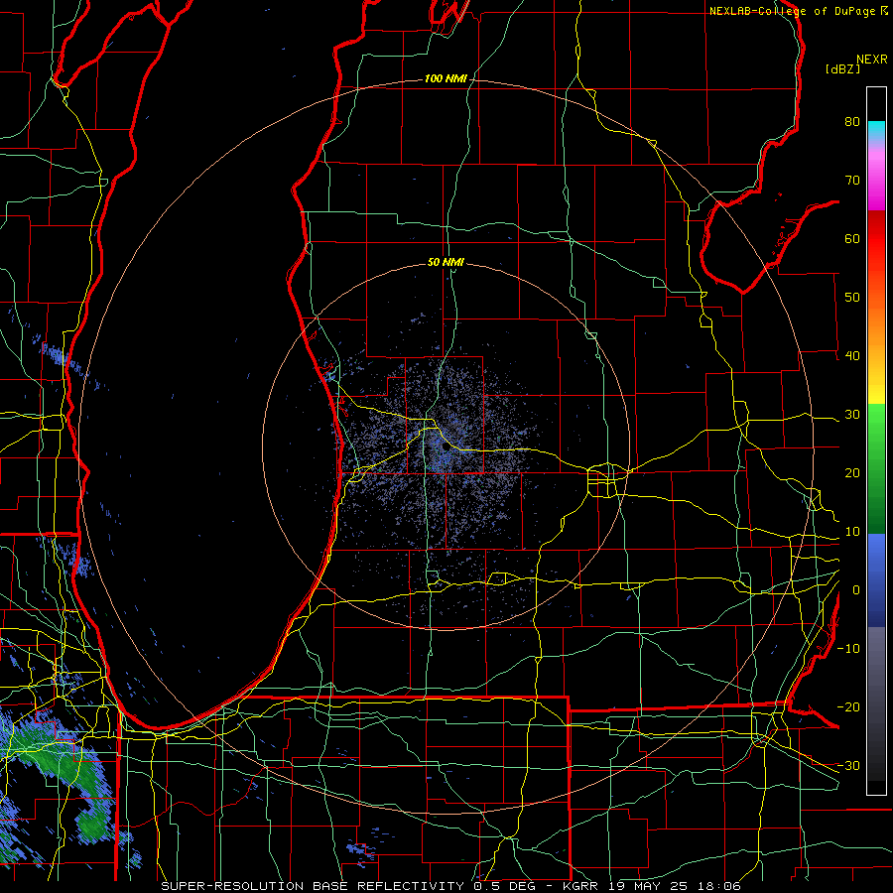Click the -10 dBZ scale value
Screen dimensions: 893x893
pos(848,648)
